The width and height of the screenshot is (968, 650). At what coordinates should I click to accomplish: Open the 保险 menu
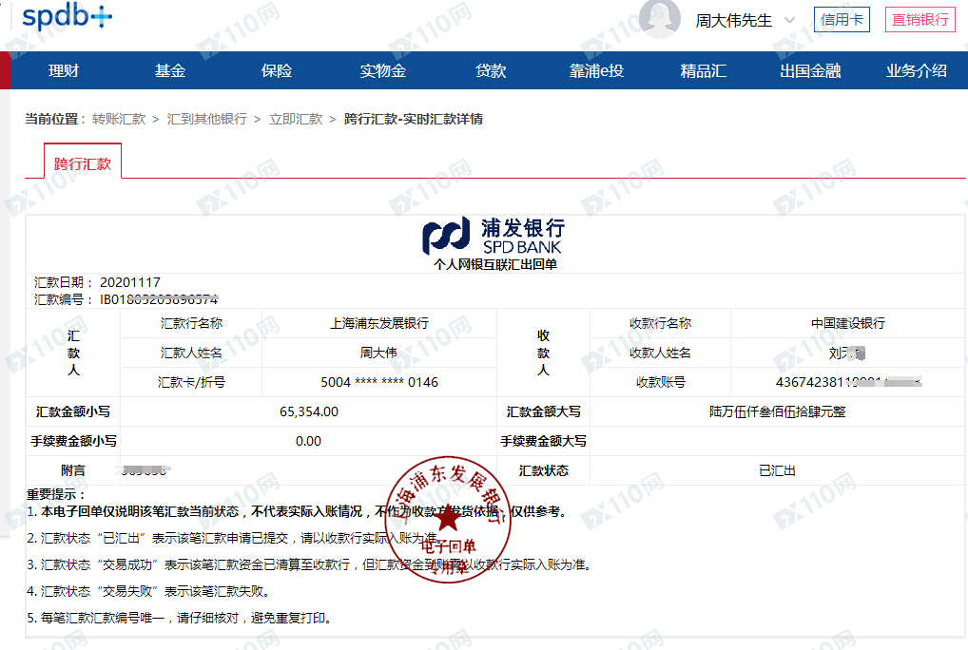coord(276,71)
